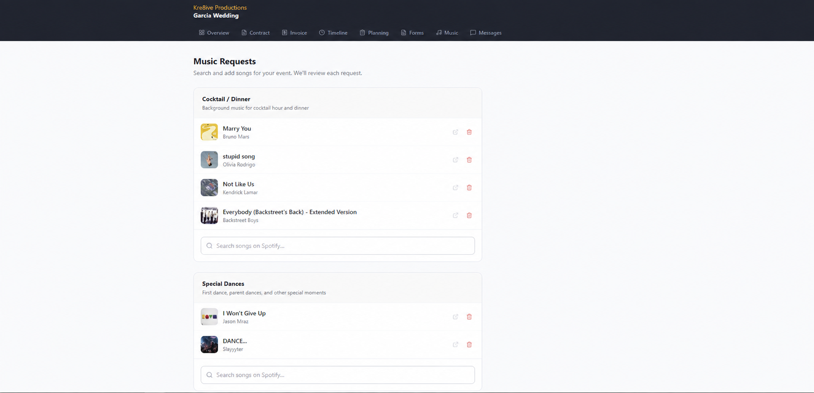
Task: Remove Not Like Us from list
Action: tap(469, 187)
